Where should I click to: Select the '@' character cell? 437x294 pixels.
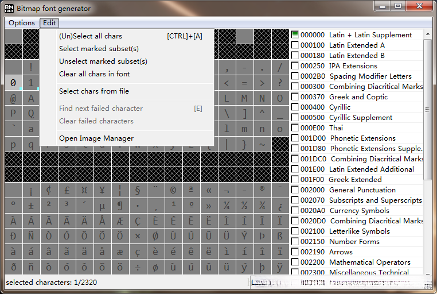13,98
